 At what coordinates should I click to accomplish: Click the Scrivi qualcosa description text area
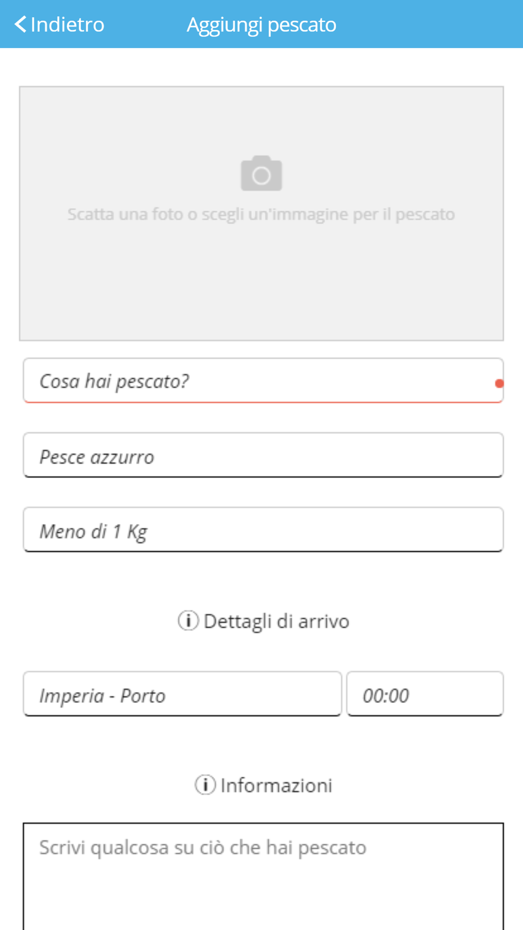pyautogui.click(x=263, y=876)
